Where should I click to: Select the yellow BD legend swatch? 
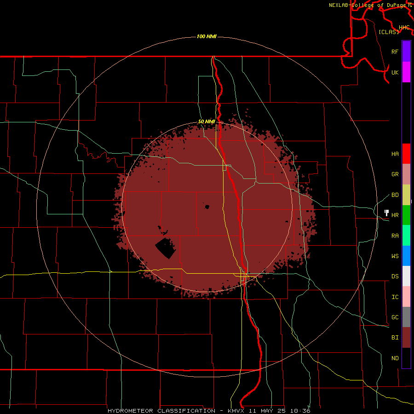click(x=406, y=195)
